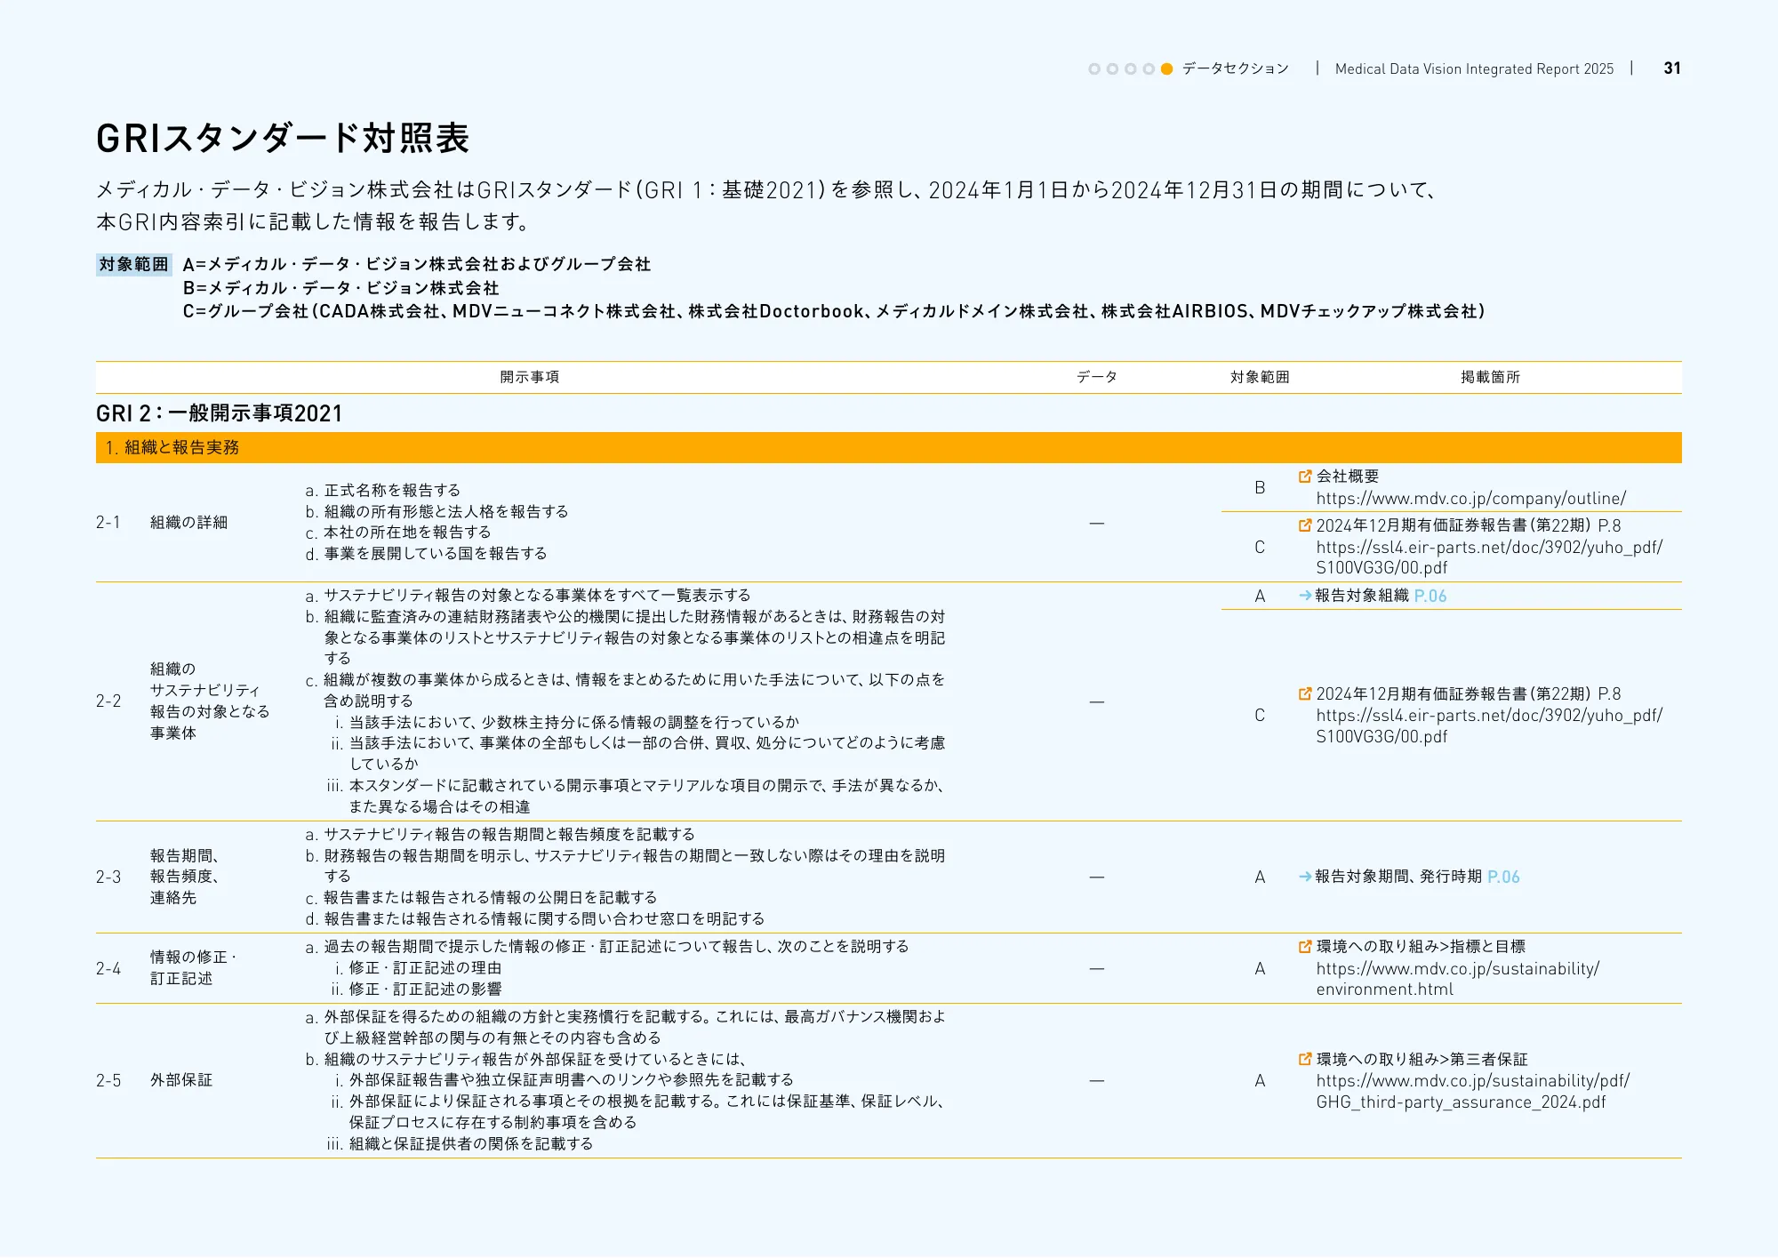
Task: Click external link icon in row 2-1 C
Action: point(1304,525)
